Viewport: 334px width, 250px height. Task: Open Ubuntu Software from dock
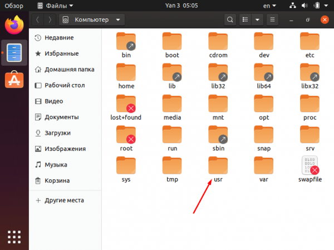point(14,80)
